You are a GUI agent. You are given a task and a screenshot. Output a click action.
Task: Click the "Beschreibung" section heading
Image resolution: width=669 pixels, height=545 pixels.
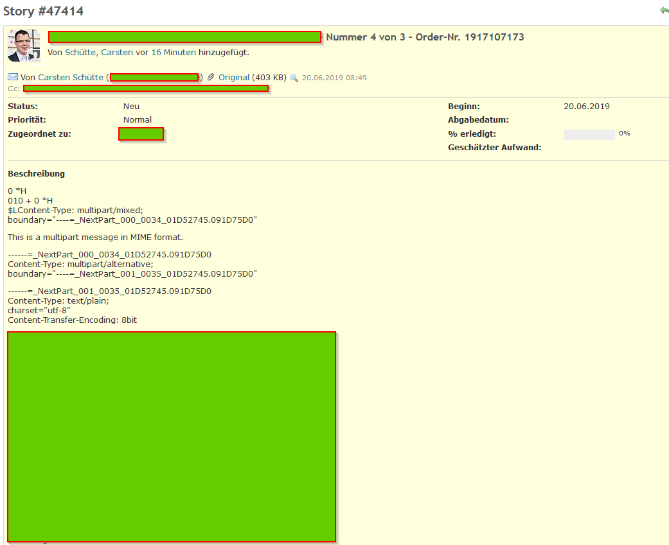36,173
